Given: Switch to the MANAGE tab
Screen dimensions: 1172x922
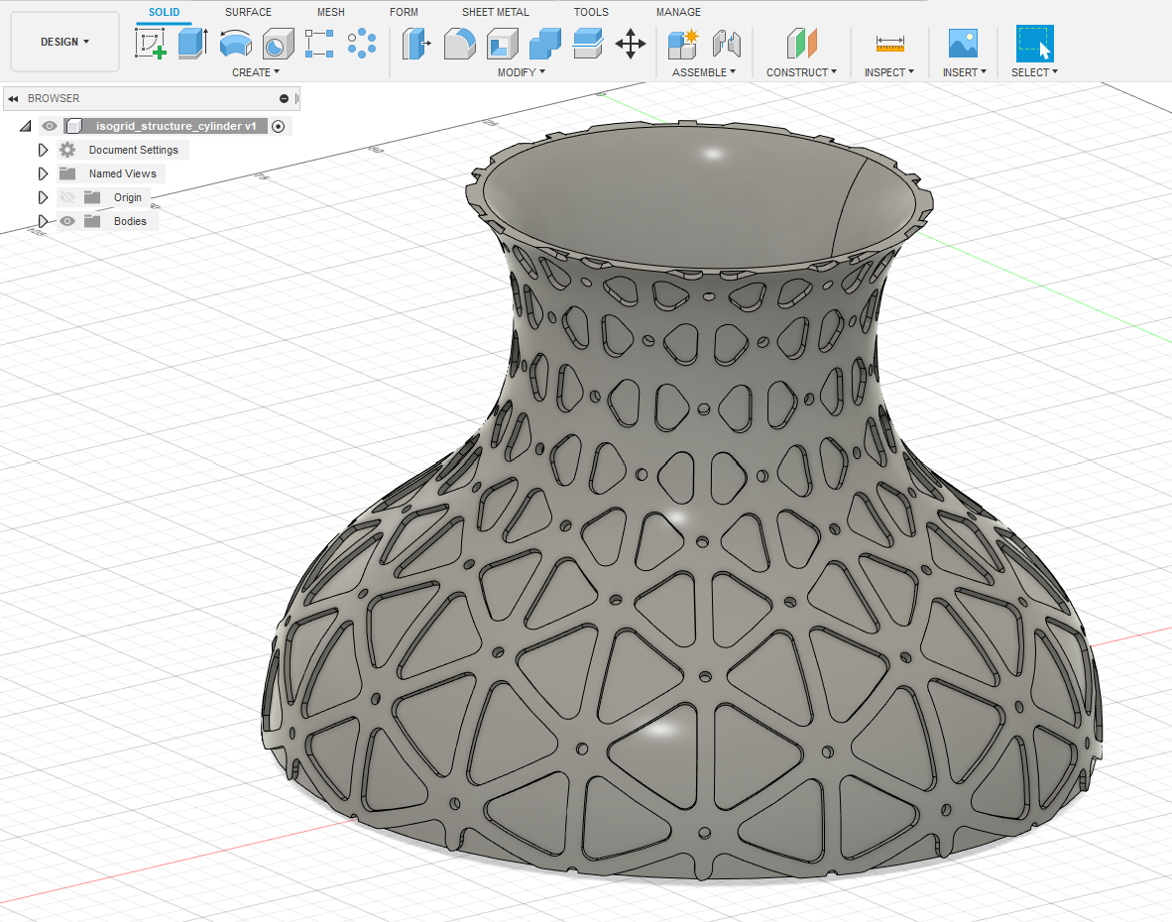Looking at the screenshot, I should pyautogui.click(x=678, y=12).
